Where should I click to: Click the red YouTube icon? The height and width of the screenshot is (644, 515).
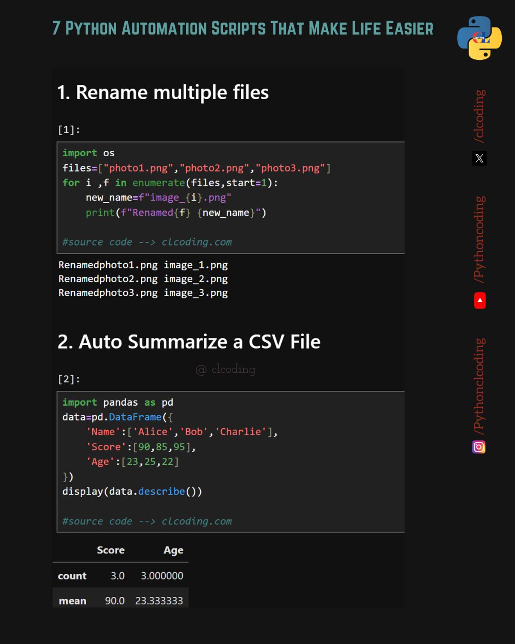point(480,301)
